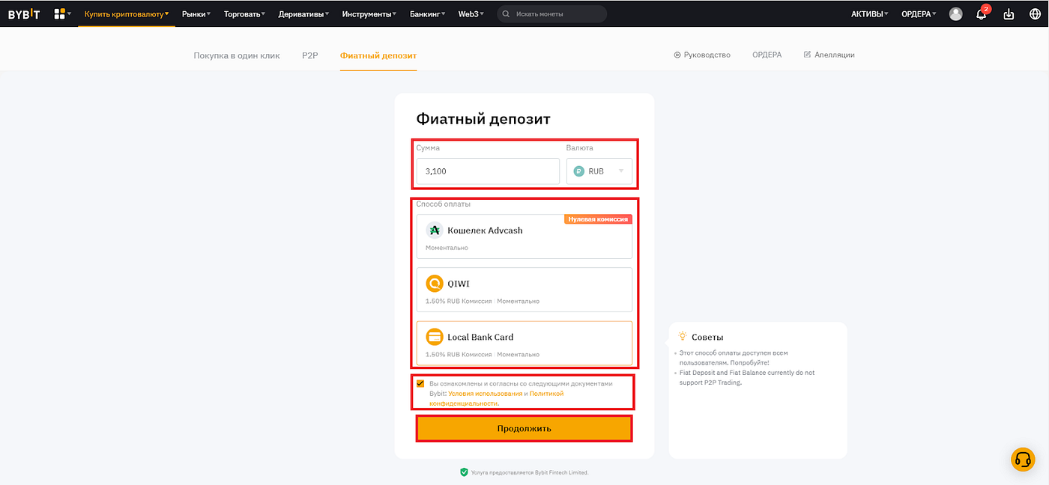
Task: Expand the Банкинг menu
Action: pos(428,13)
